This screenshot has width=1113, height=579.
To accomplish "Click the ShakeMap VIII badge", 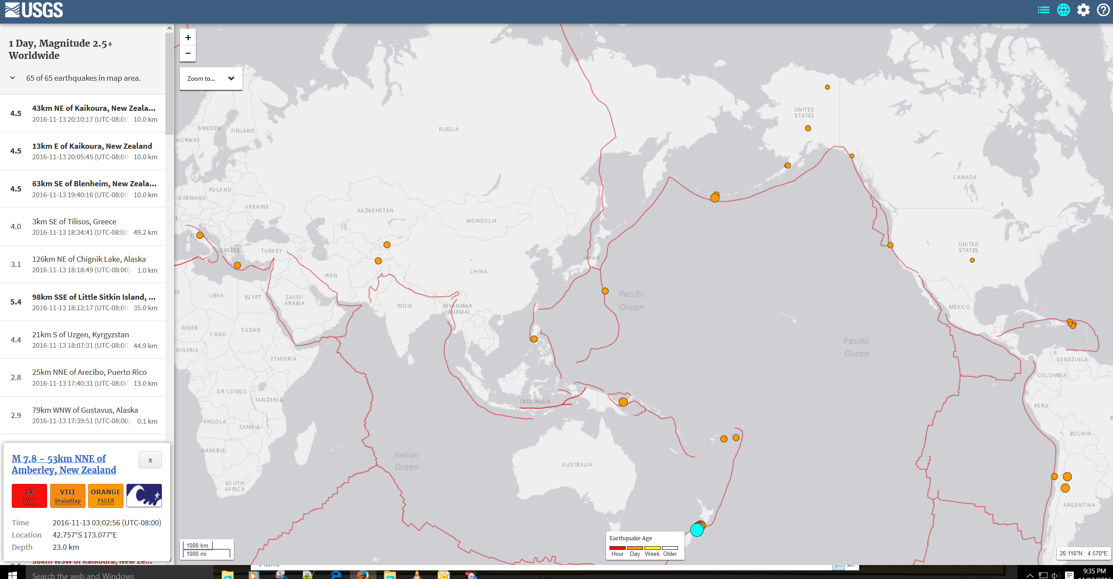I will (68, 496).
